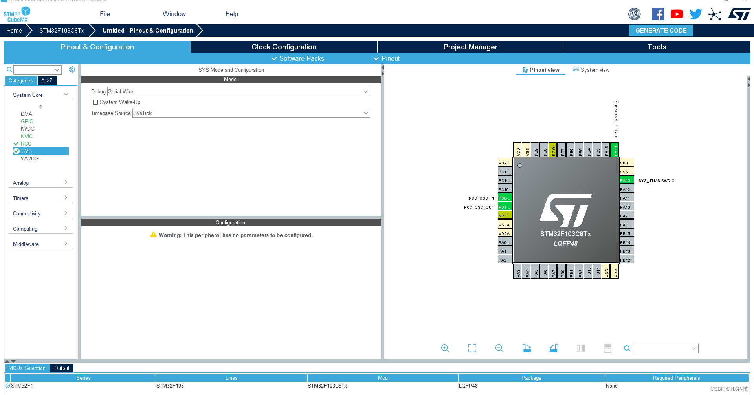Click the stacked rows layout icon
The width and height of the screenshot is (754, 395).
608,348
